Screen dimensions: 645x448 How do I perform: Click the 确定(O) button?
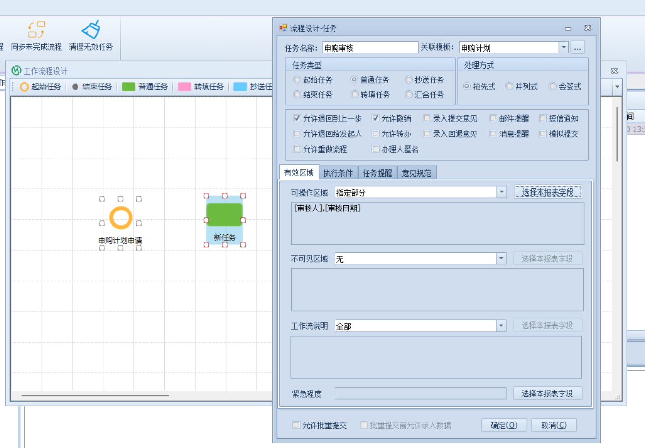[504, 425]
